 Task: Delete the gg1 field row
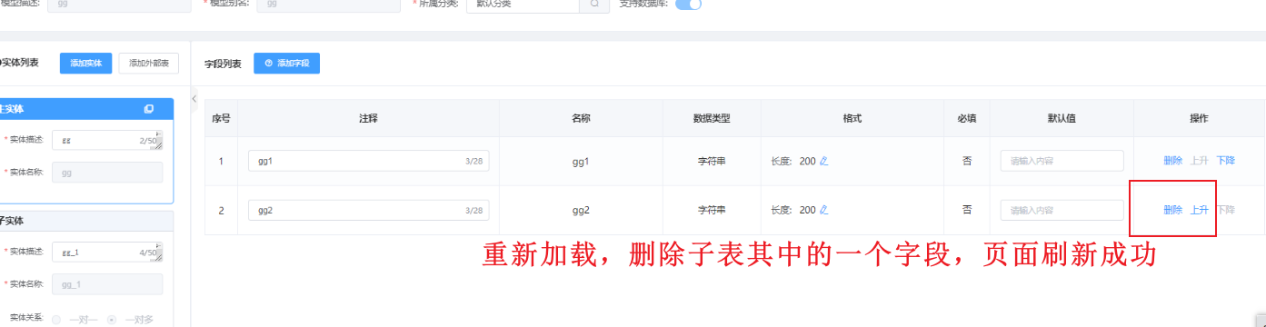coord(1172,161)
